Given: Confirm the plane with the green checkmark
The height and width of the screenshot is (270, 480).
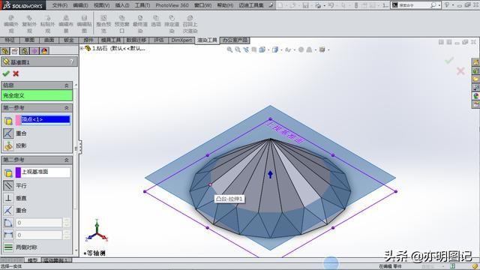Looking at the screenshot, I should pyautogui.click(x=6, y=73).
